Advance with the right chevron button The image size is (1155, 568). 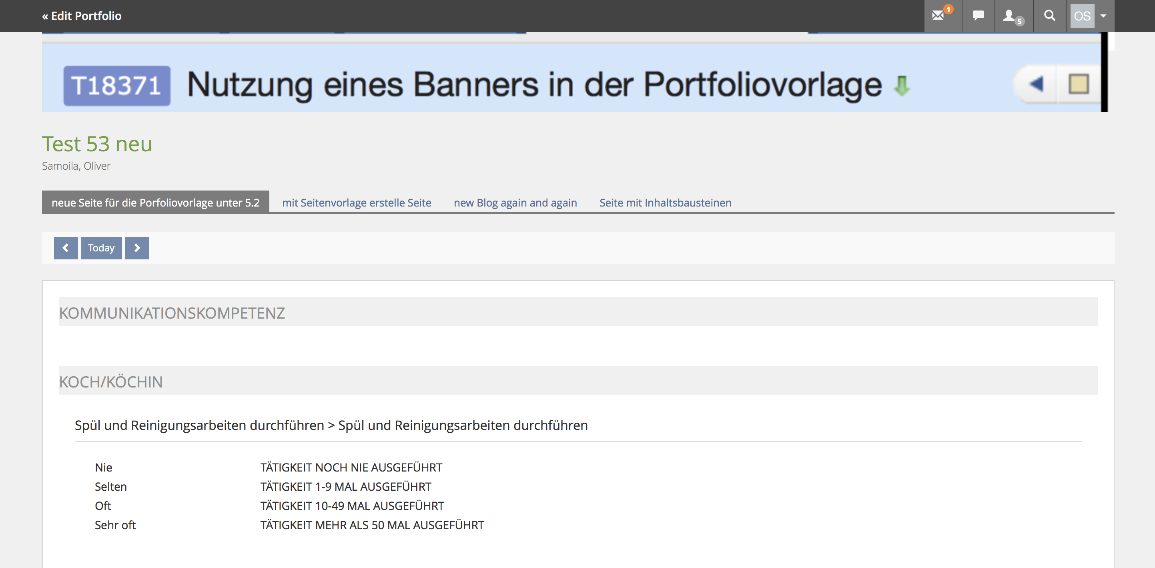tap(137, 248)
